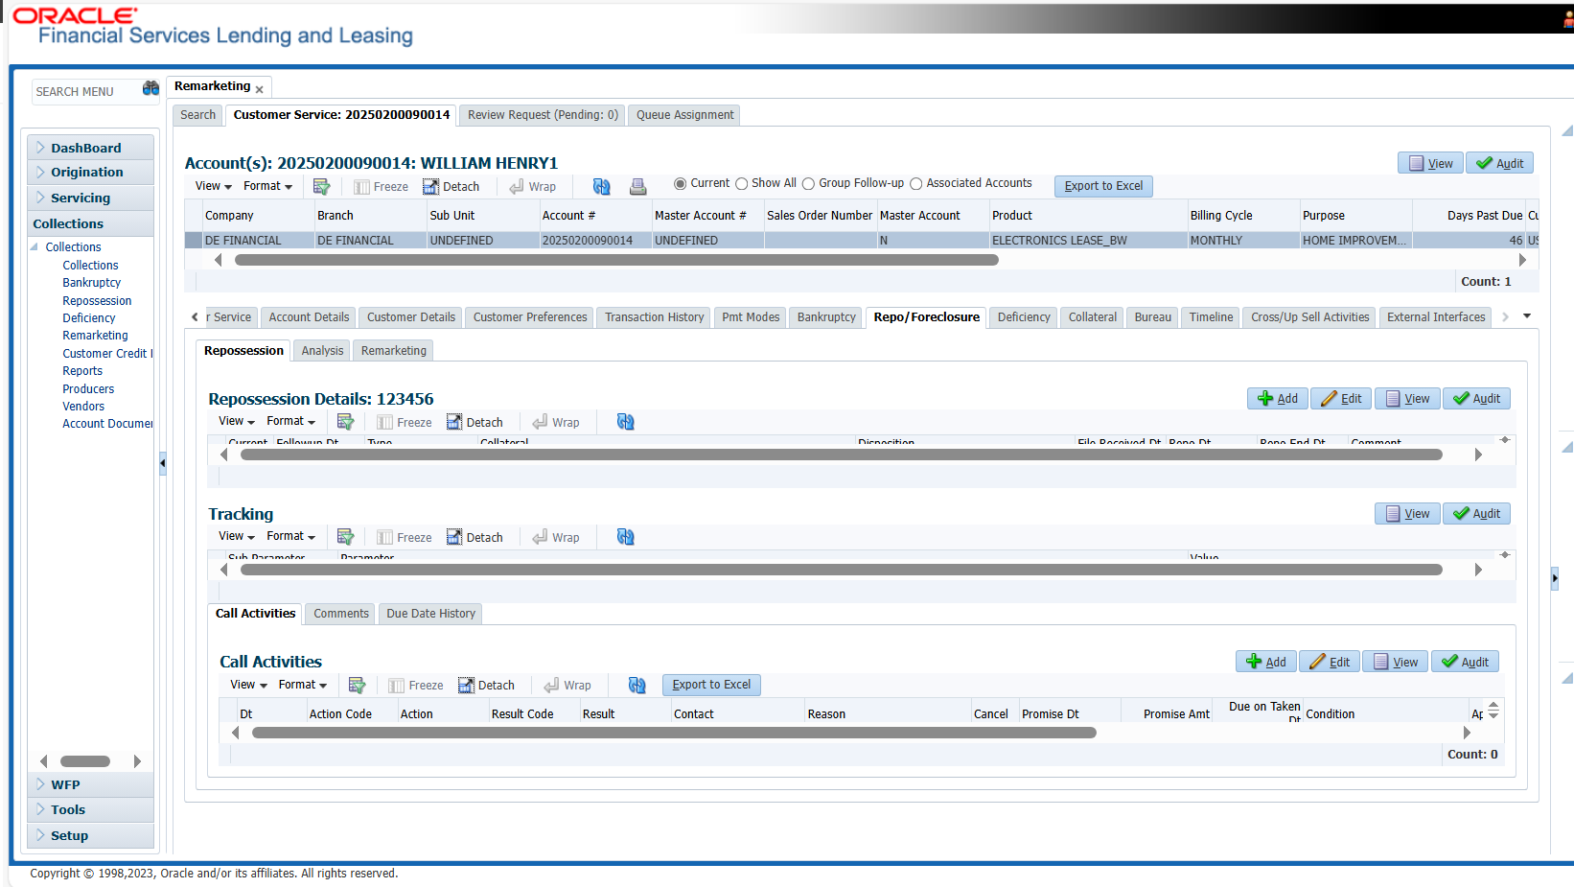Viewport: 1574px width, 887px height.
Task: Click the Repossession Details query-by-example icon
Action: (x=346, y=422)
